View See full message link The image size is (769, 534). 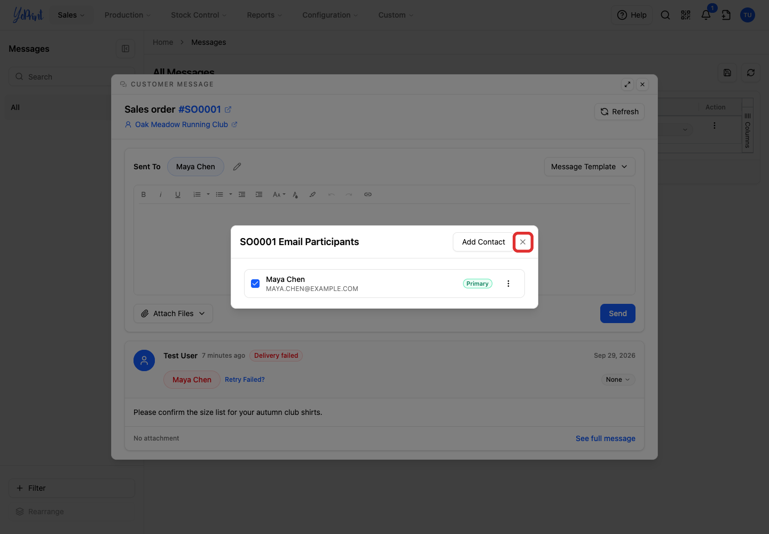point(606,438)
